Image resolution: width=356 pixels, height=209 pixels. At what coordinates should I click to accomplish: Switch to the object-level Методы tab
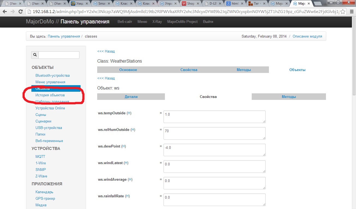(x=289, y=97)
